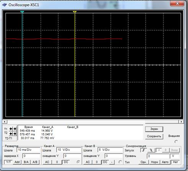The height and width of the screenshot is (171, 188).
Task: Select the yellow T2 cursor marker
Action: [x=75, y=12]
